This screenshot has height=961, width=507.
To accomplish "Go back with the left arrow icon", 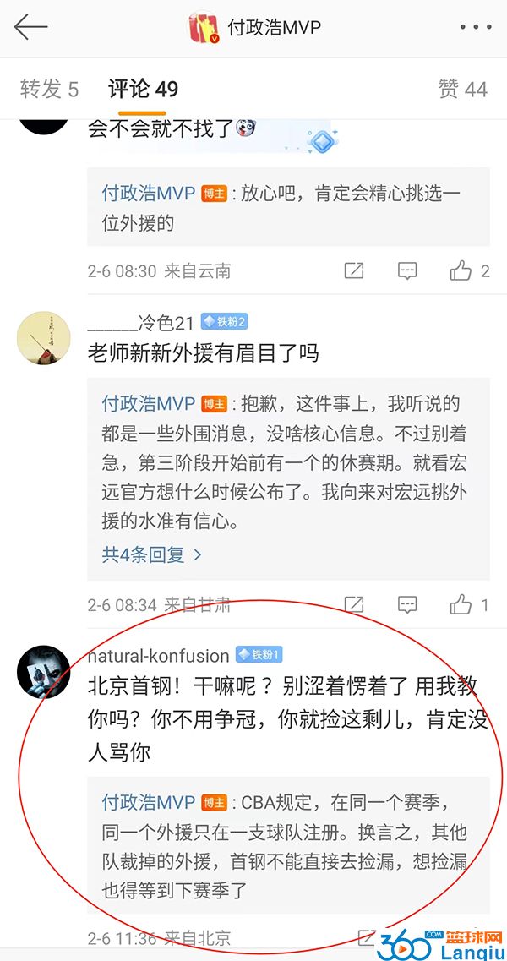I will 30,28.
